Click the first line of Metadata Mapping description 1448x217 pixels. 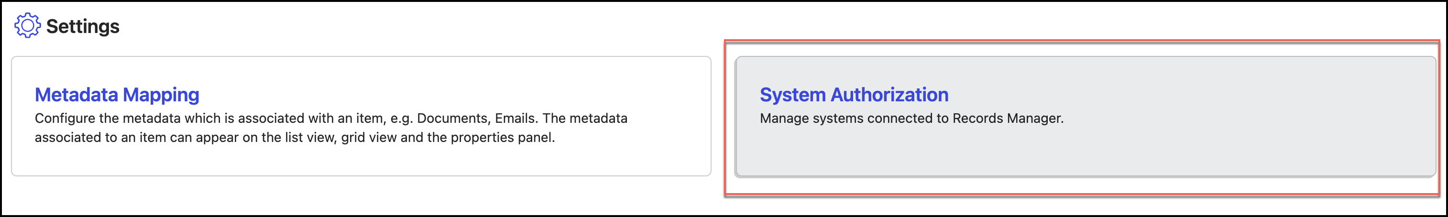click(x=330, y=119)
